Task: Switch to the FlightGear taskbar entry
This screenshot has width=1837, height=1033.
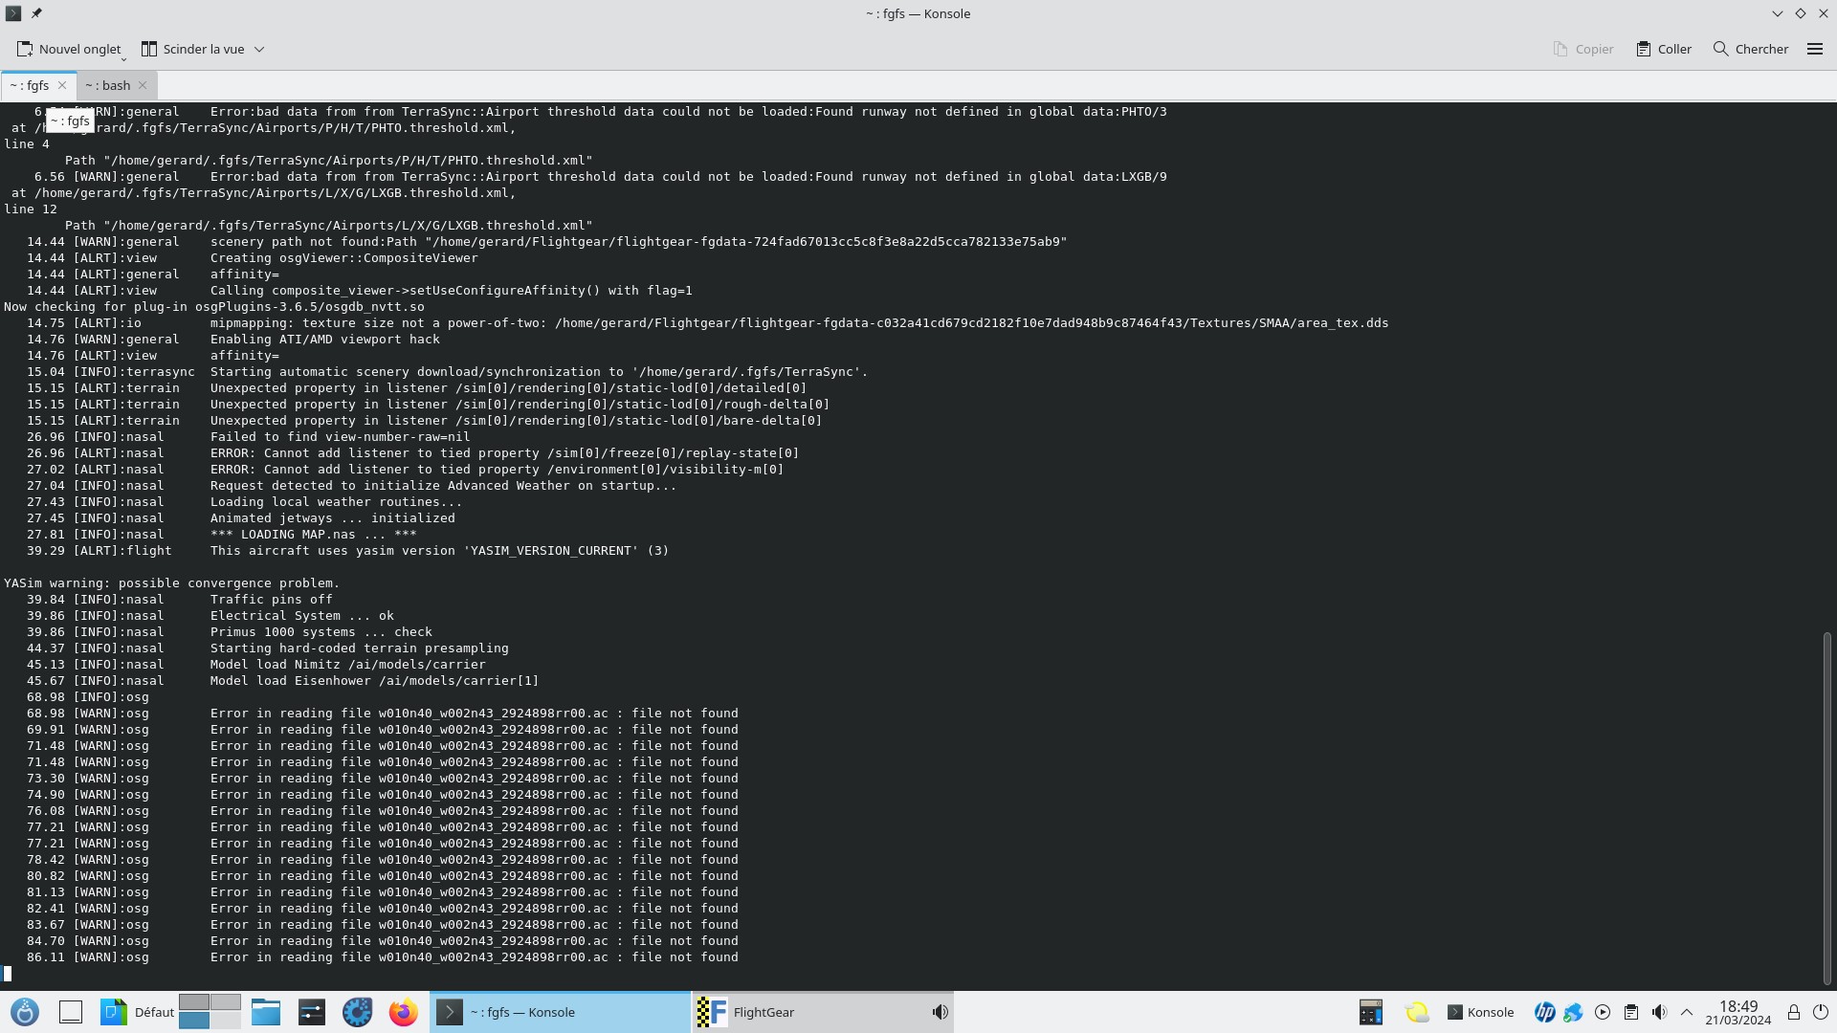Action: [x=822, y=1012]
